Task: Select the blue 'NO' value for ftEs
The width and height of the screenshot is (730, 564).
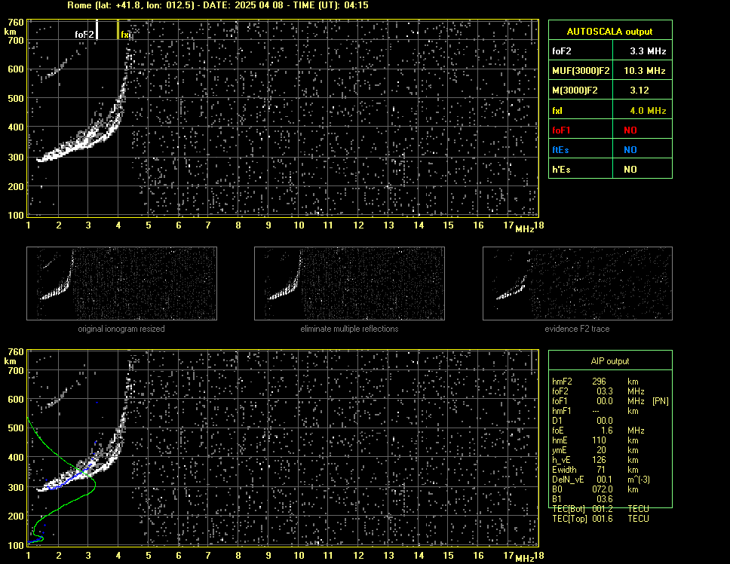Action: (x=630, y=150)
